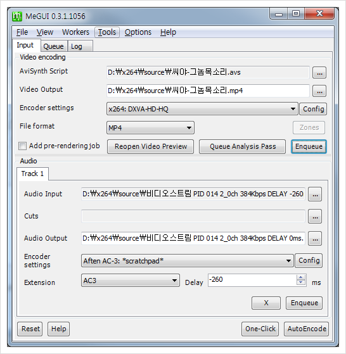The width and height of the screenshot is (346, 354).
Task: Click the Delay value field
Action: (x=252, y=280)
